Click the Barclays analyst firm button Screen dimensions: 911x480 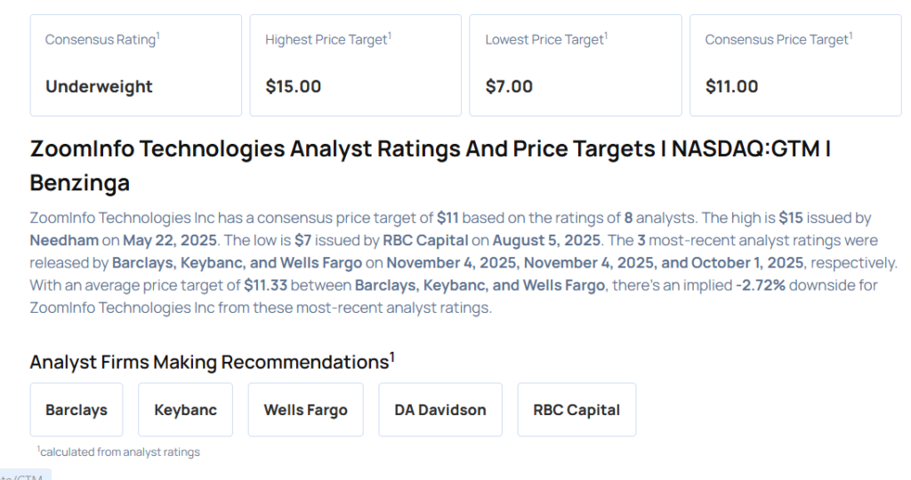tap(77, 410)
